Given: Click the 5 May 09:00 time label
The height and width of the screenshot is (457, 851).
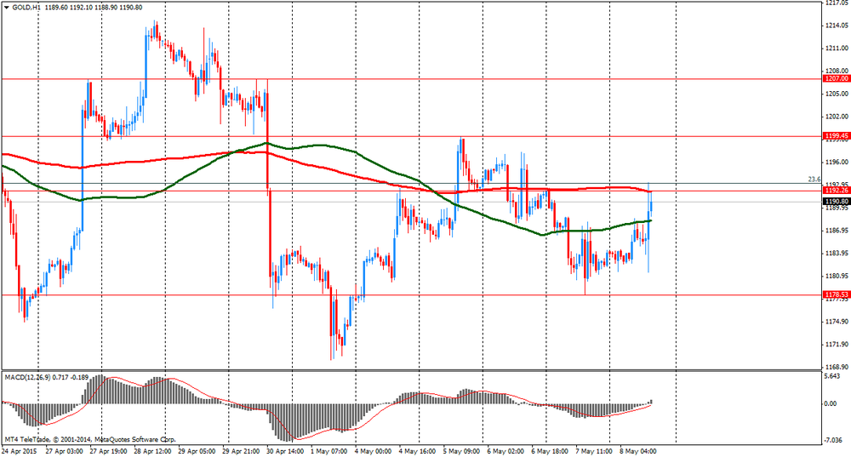Looking at the screenshot, I should 461,451.
